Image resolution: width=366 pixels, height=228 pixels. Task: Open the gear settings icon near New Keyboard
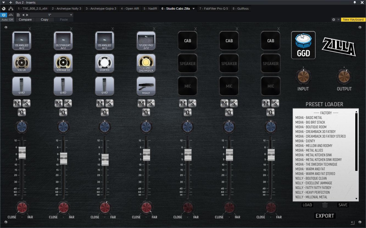coord(334,20)
